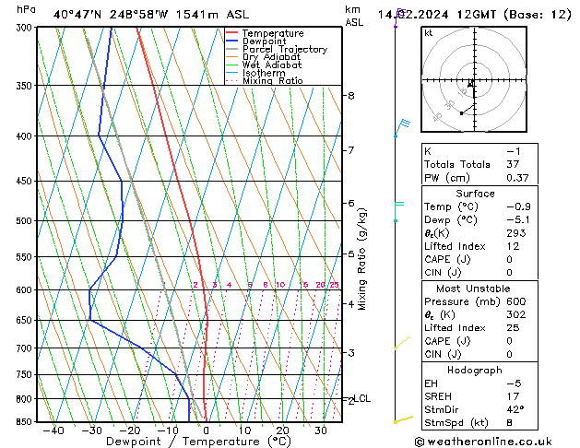Click the yellow wind barb at 850 hPa
580x448 pixels.
point(403,419)
